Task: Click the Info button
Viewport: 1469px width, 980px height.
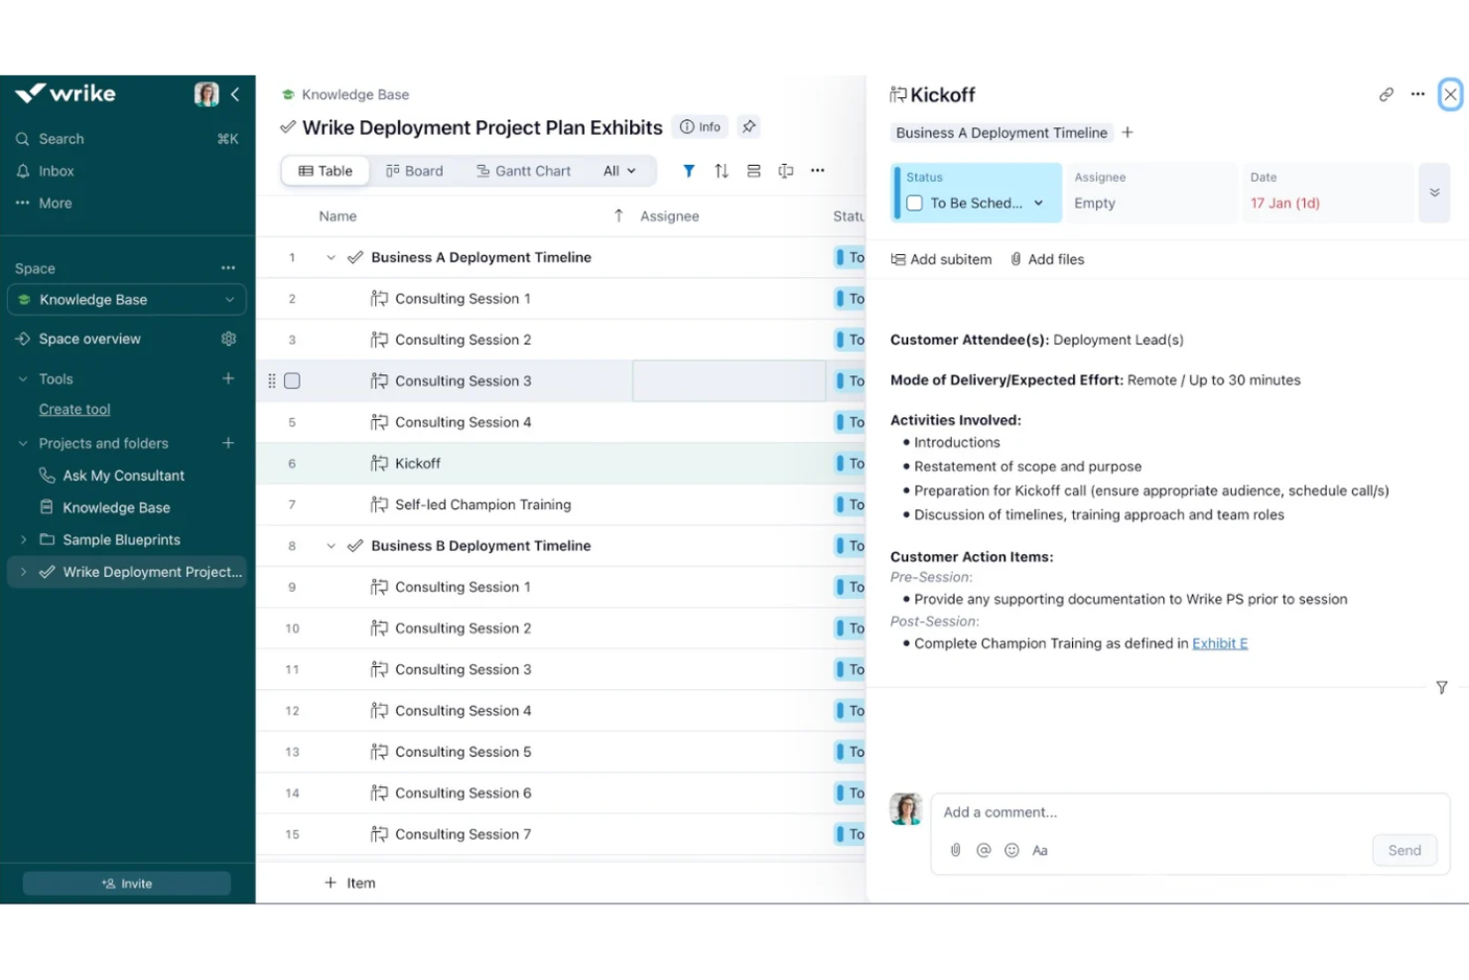Action: tap(701, 127)
